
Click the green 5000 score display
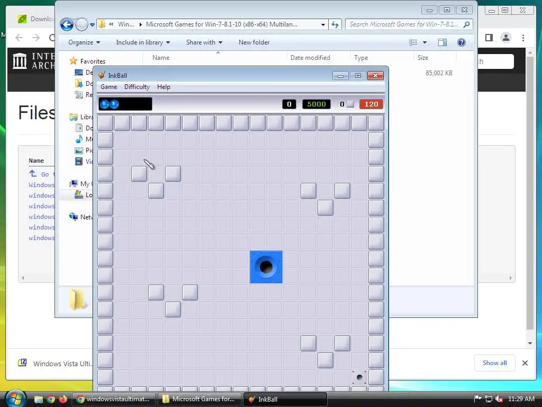317,104
